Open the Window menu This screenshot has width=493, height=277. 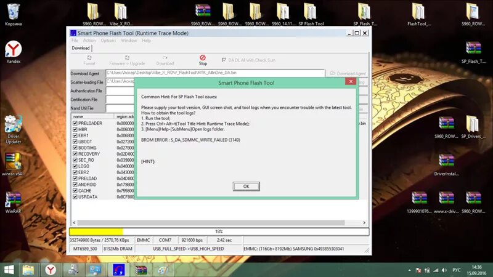click(x=129, y=41)
